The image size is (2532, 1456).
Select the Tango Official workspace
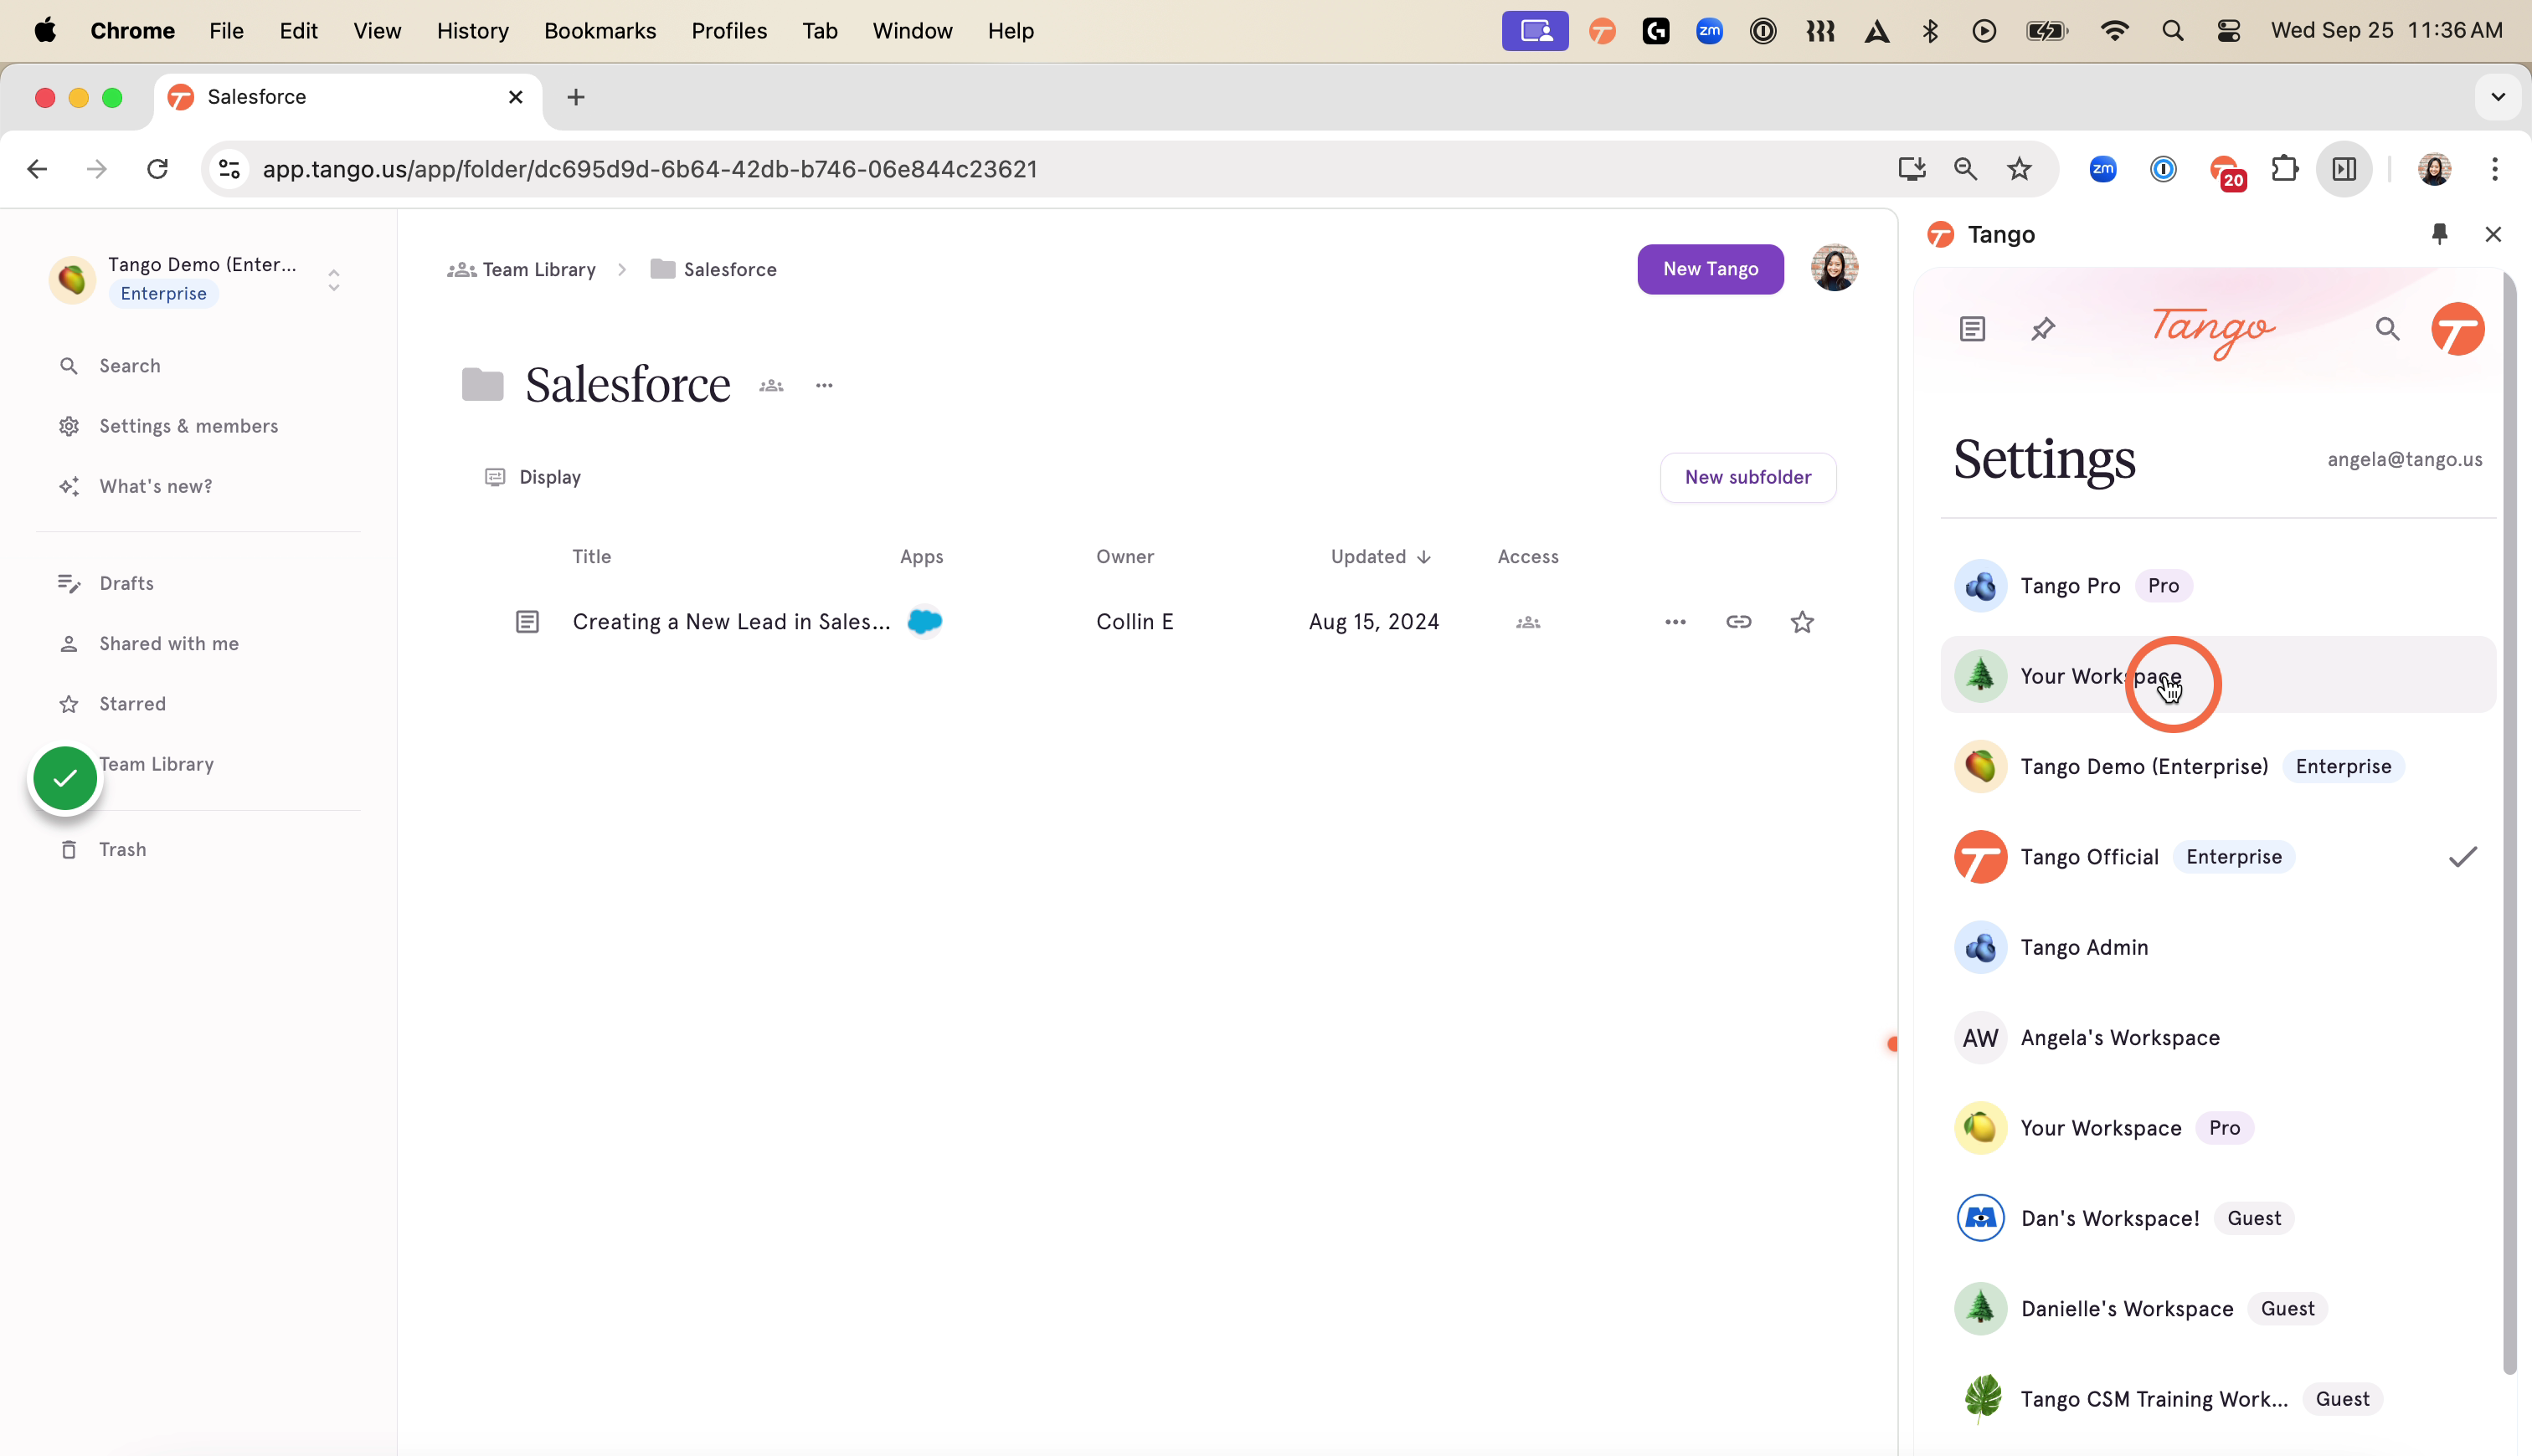point(2218,857)
